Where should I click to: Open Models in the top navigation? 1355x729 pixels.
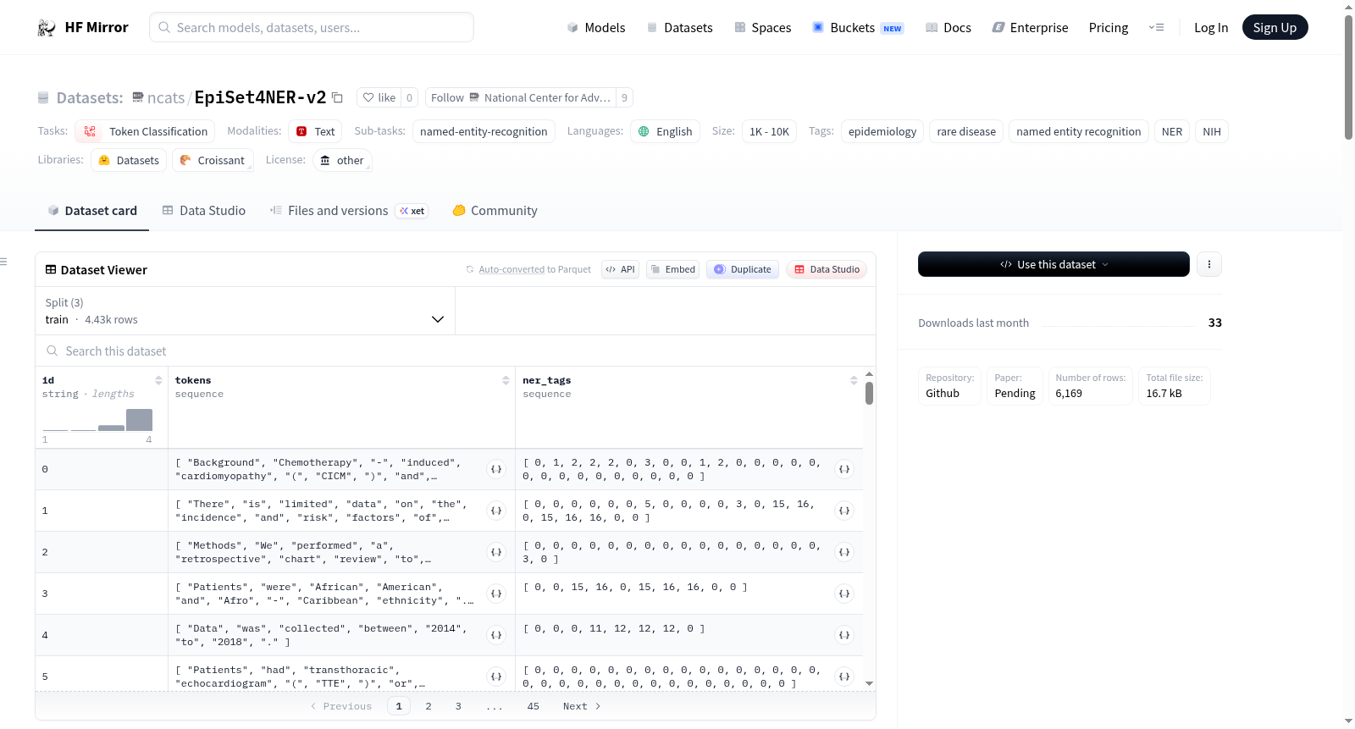596,27
